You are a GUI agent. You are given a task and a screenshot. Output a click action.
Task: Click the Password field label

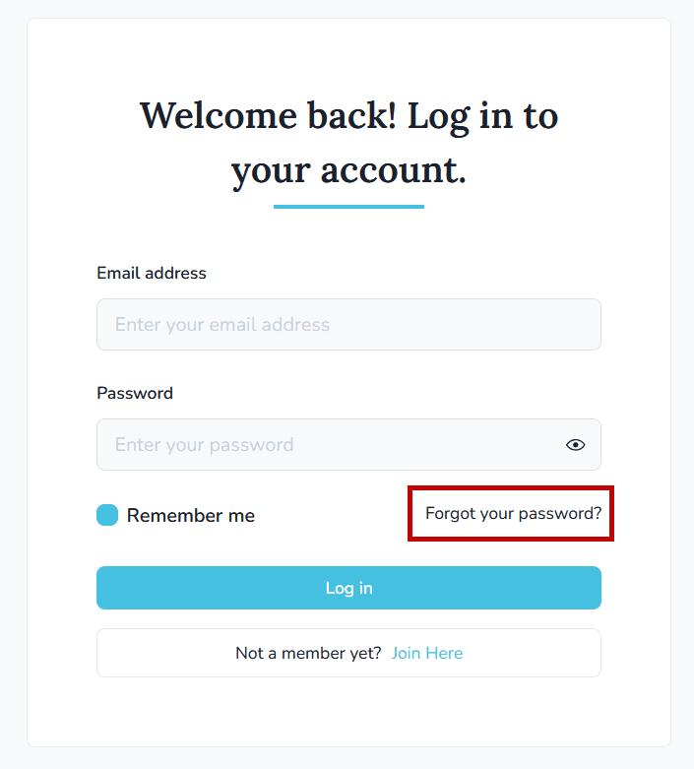(x=135, y=393)
